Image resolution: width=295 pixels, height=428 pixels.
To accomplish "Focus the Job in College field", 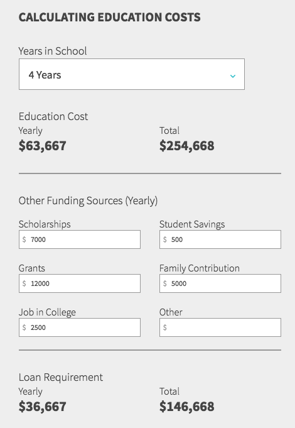I will coord(80,327).
